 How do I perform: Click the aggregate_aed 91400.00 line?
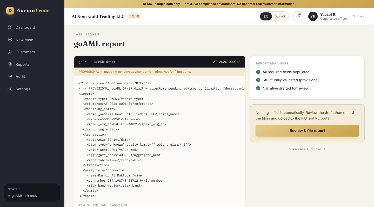(x=124, y=155)
